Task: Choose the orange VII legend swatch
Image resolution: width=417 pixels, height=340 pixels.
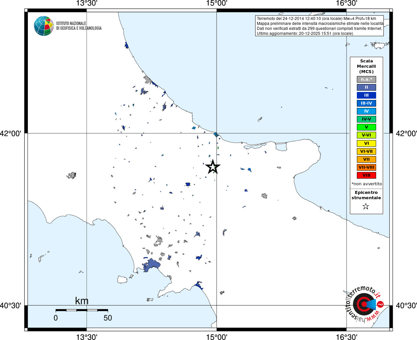Action: coord(366,159)
